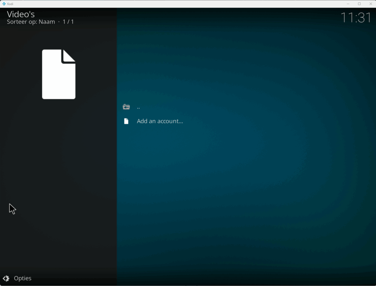This screenshot has height=286, width=376.
Task: Click the Video's heading
Action: pos(21,14)
